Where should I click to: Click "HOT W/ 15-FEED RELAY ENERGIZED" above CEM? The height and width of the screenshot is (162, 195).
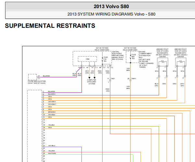pyautogui.click(x=102, y=49)
